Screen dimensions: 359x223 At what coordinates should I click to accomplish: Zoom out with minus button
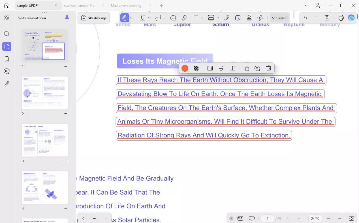tap(328, 218)
